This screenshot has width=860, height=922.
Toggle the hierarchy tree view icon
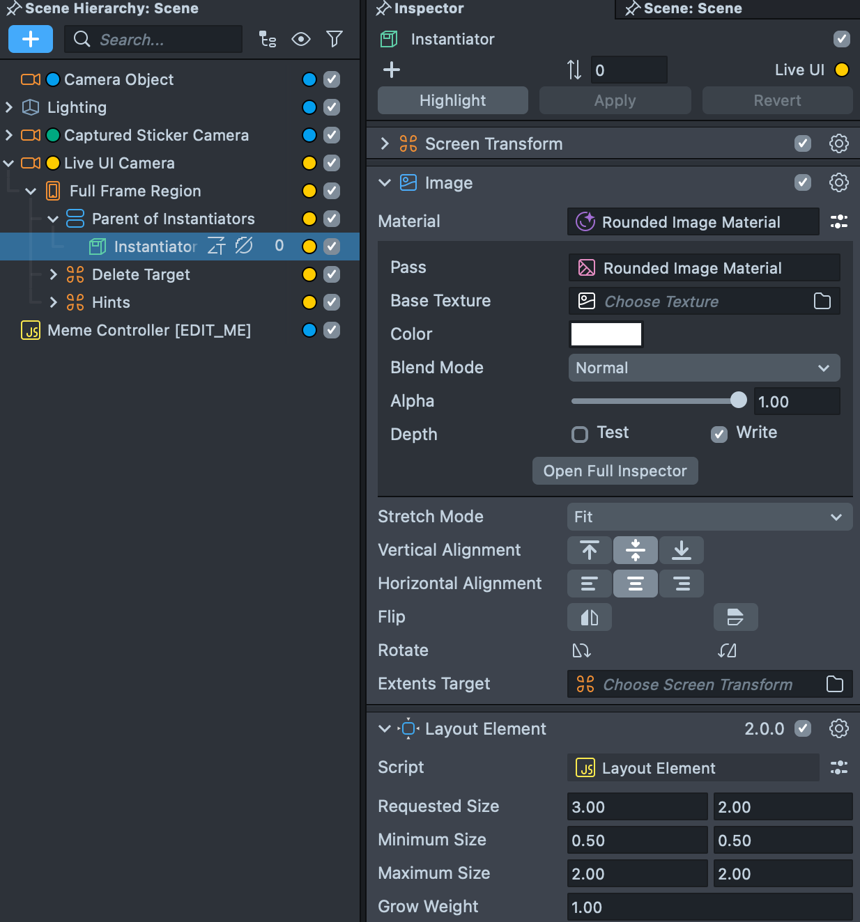pos(268,39)
